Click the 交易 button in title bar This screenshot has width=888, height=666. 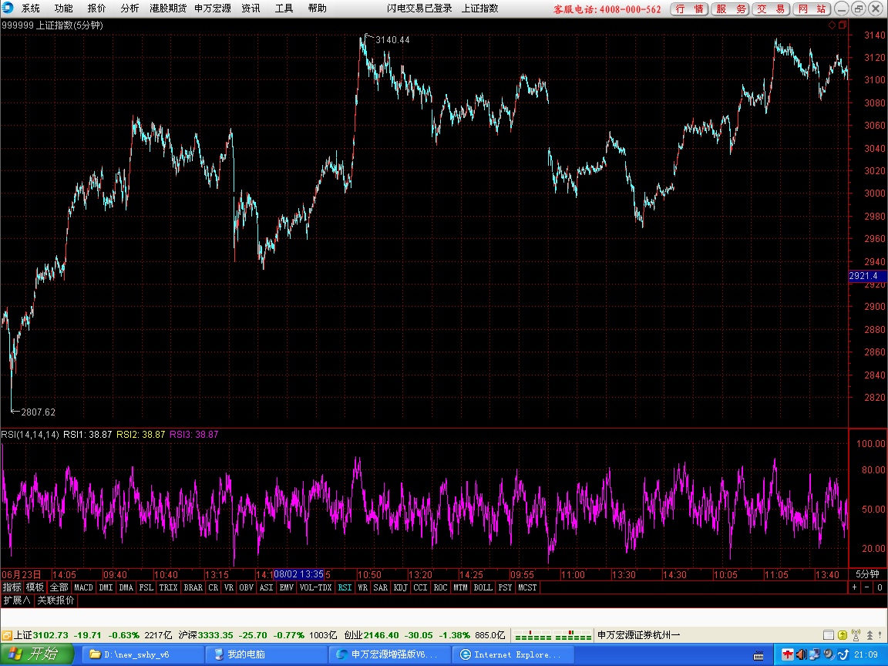click(771, 9)
